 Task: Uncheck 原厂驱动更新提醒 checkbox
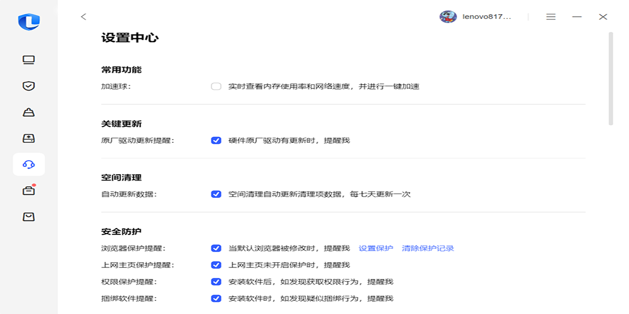pos(216,140)
